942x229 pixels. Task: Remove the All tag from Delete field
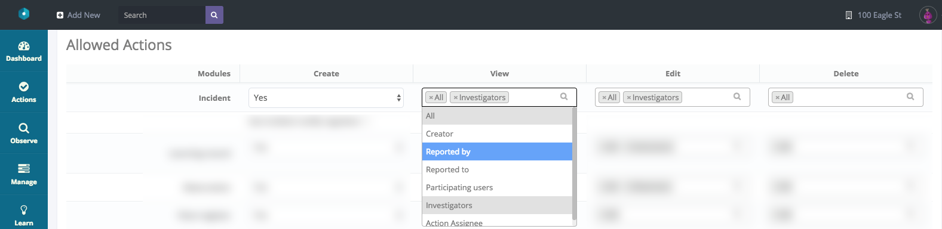point(777,98)
